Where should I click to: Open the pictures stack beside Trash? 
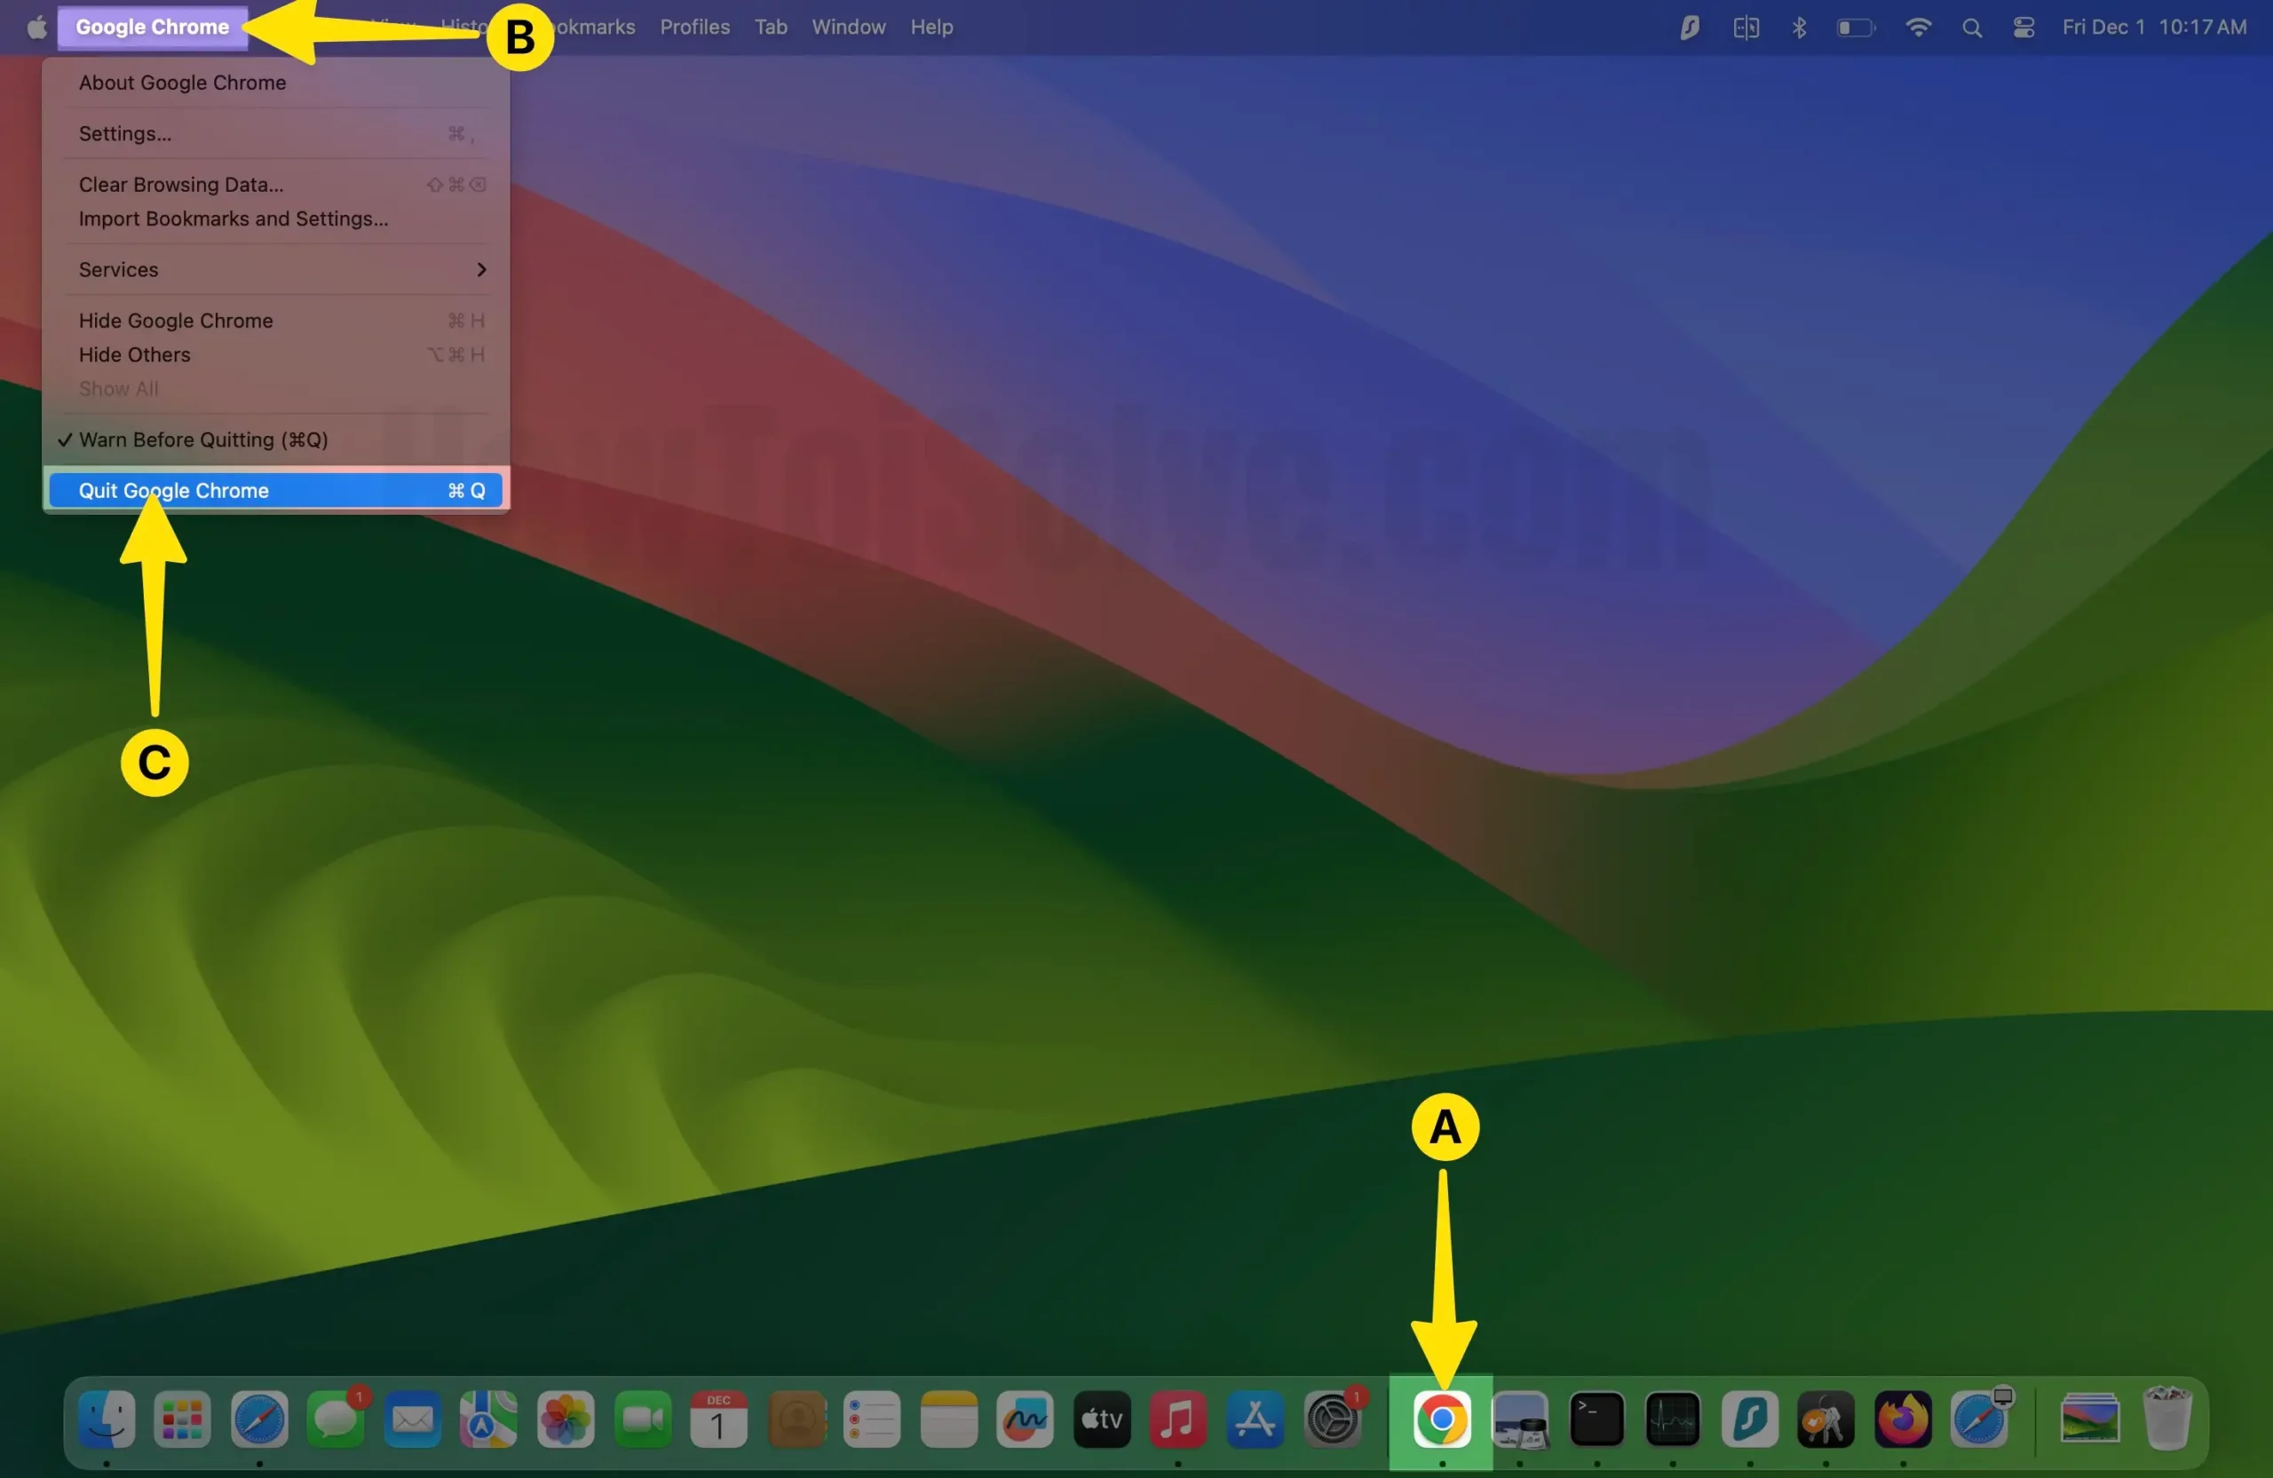[2091, 1419]
